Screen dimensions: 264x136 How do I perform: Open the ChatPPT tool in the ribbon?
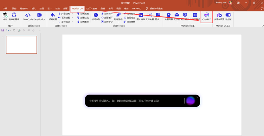coord(207,16)
